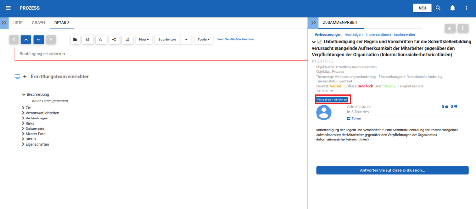
Task: Click the 2019-02-26 due date
Action: pos(325,91)
